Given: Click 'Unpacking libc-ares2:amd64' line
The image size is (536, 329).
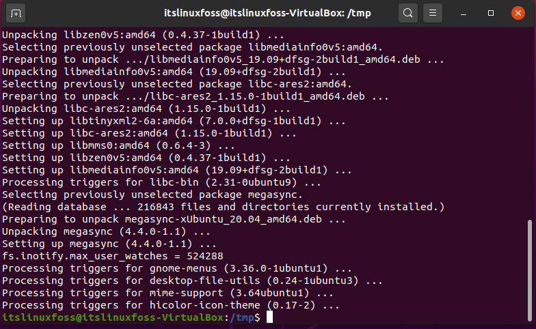Looking at the screenshot, I should pos(146,109).
